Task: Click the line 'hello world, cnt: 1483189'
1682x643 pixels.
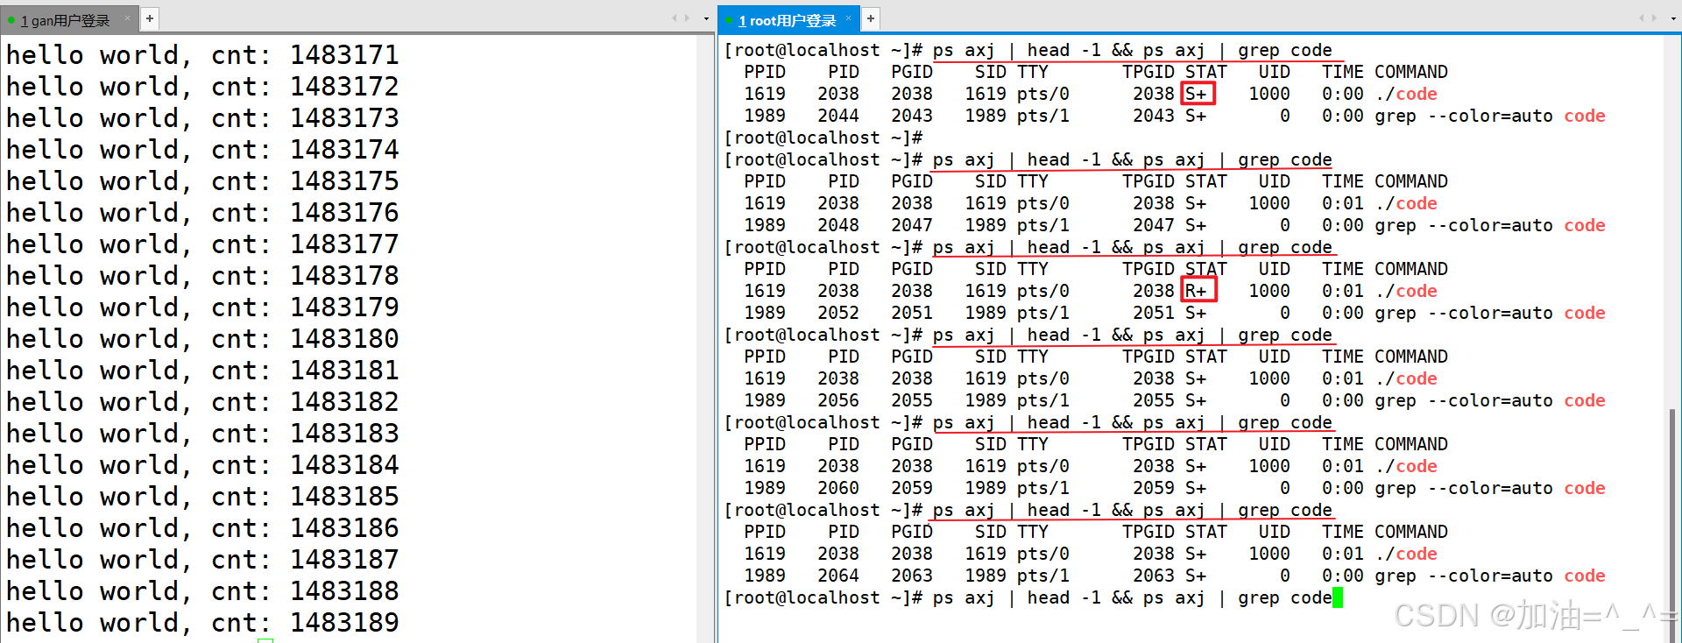Action: [x=202, y=622]
